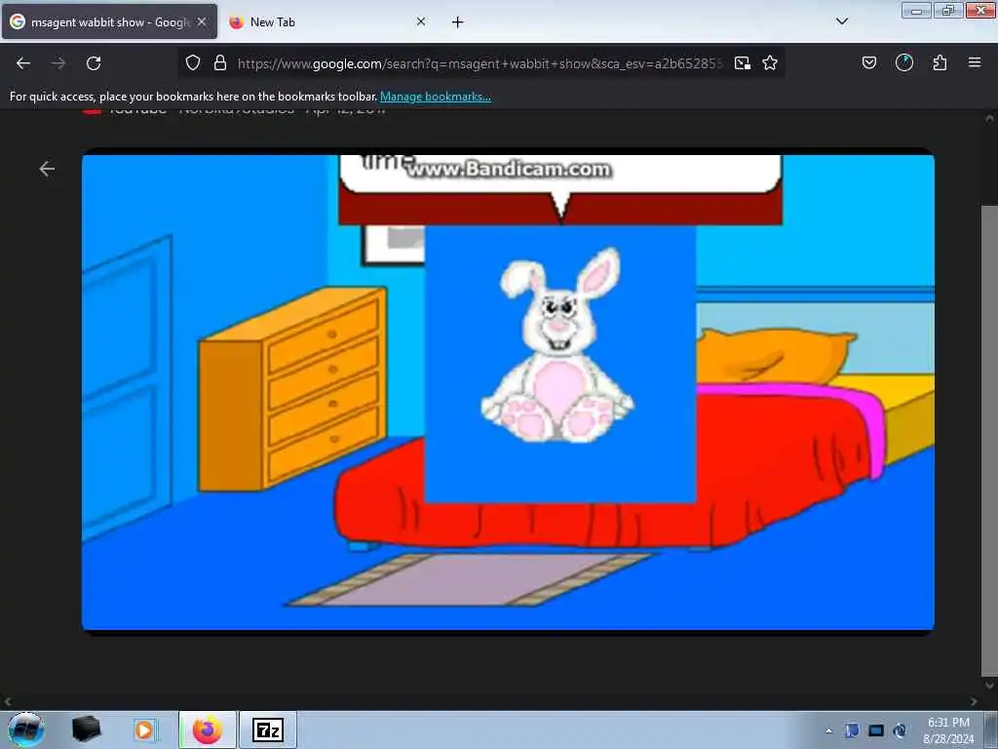This screenshot has width=998, height=749.
Task: Click the Firefox taskbar button
Action: pyautogui.click(x=207, y=729)
